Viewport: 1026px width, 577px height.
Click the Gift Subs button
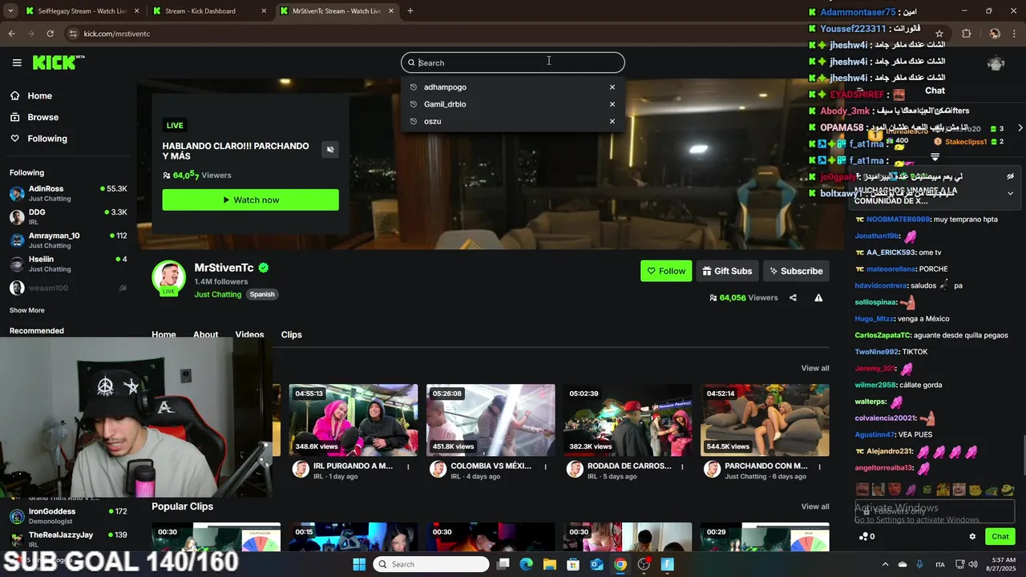point(728,271)
